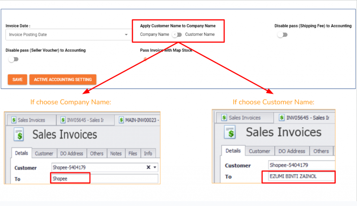Click MAIN-INV00023 tab dollar icon
357x206 pixels.
tap(121, 120)
